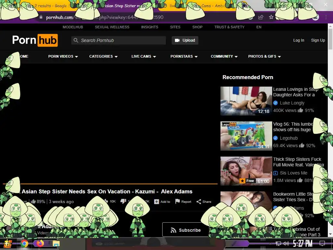Click the browser address bar URL
Screen dimensions: 333x250
click(105, 17)
